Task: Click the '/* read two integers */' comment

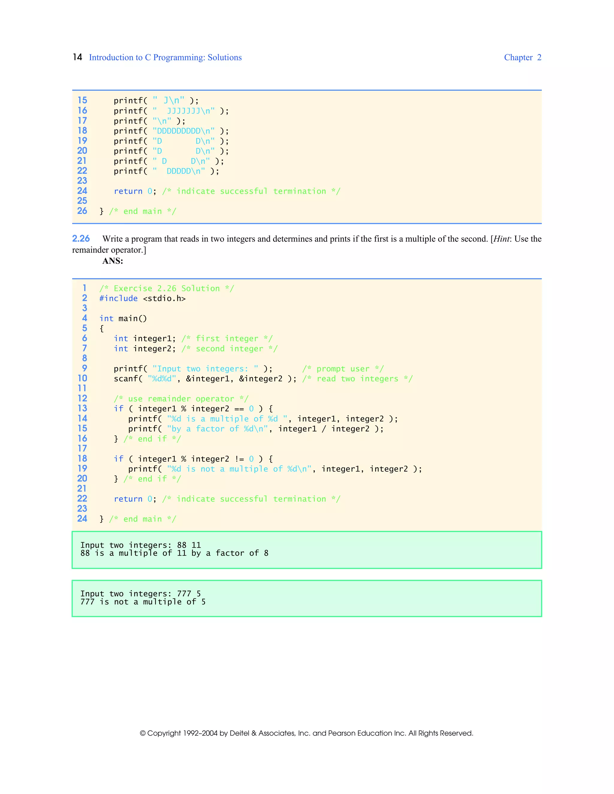Action: tap(358, 379)
